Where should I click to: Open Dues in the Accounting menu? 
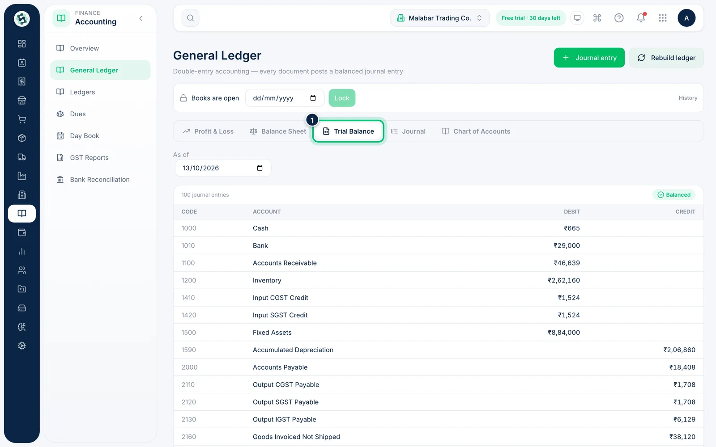pyautogui.click(x=100, y=114)
